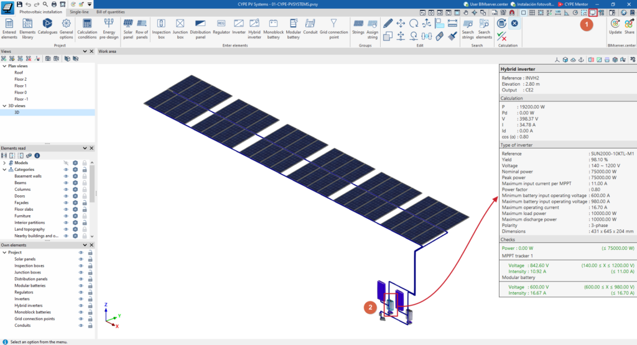Hide the Solar panels own elements
Image resolution: width=637 pixels, height=345 pixels.
(80, 259)
